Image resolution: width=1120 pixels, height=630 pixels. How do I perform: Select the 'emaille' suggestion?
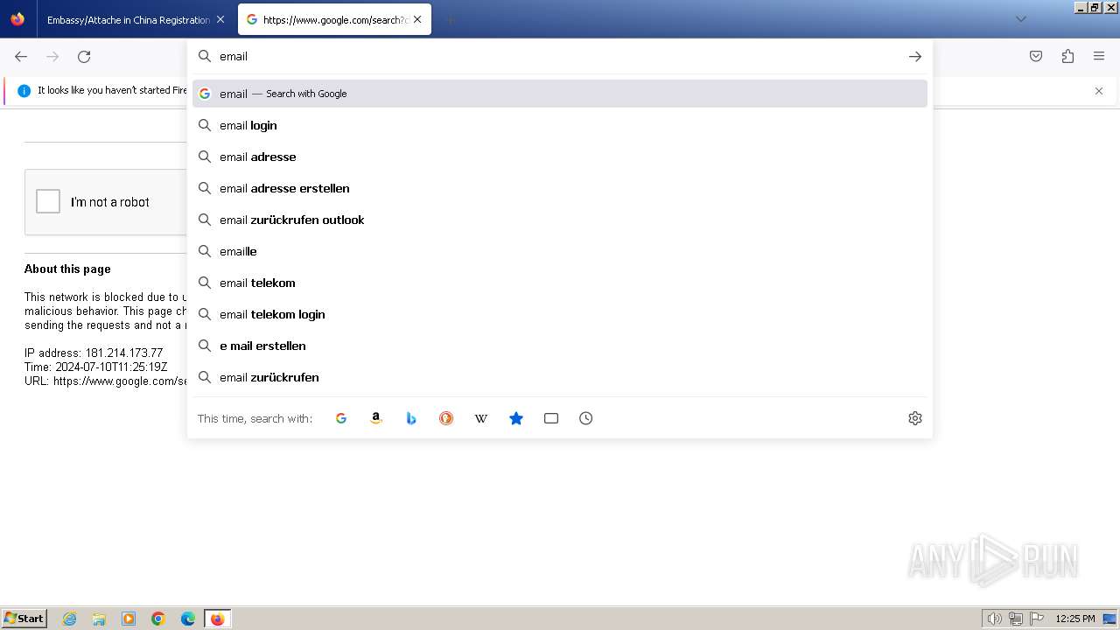point(560,251)
